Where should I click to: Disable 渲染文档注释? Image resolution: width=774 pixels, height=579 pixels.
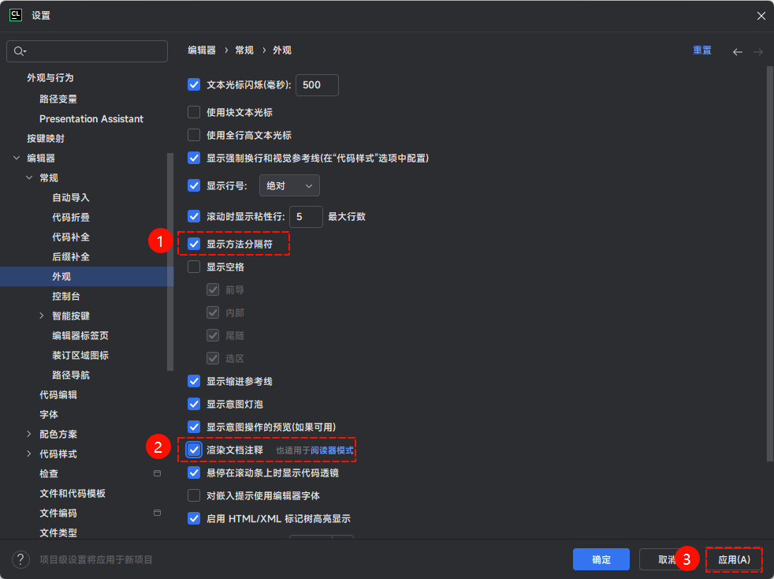click(x=193, y=449)
